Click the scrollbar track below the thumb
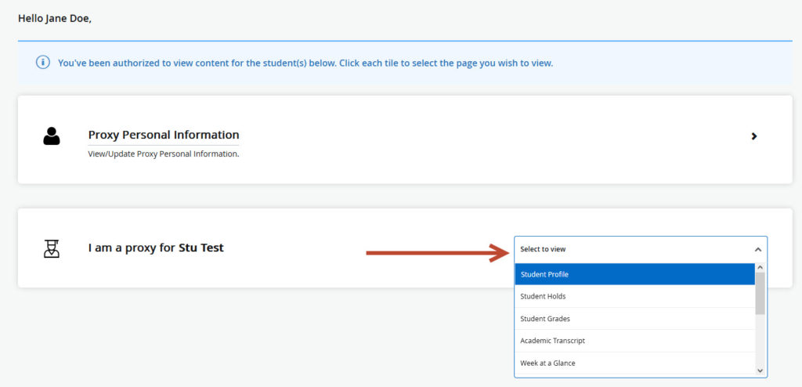Image resolution: width=802 pixels, height=387 pixels. (760, 341)
